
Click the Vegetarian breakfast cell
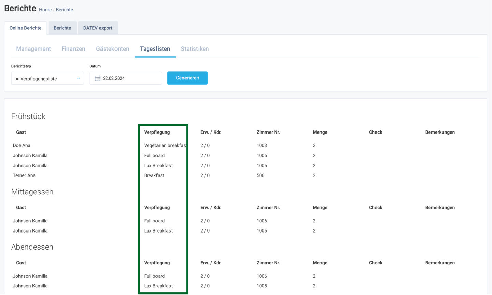(x=165, y=145)
